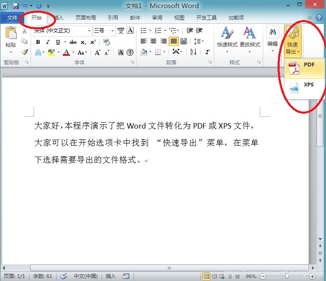This screenshot has width=326, height=281.
Task: Open the phonetic guide (wén) tool
Action: [x=121, y=30]
